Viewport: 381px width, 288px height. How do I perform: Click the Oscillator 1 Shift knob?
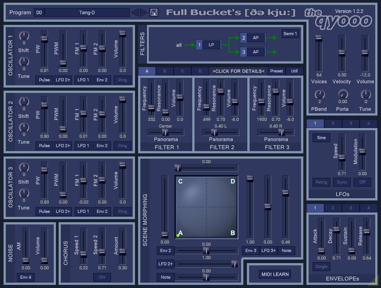click(24, 36)
